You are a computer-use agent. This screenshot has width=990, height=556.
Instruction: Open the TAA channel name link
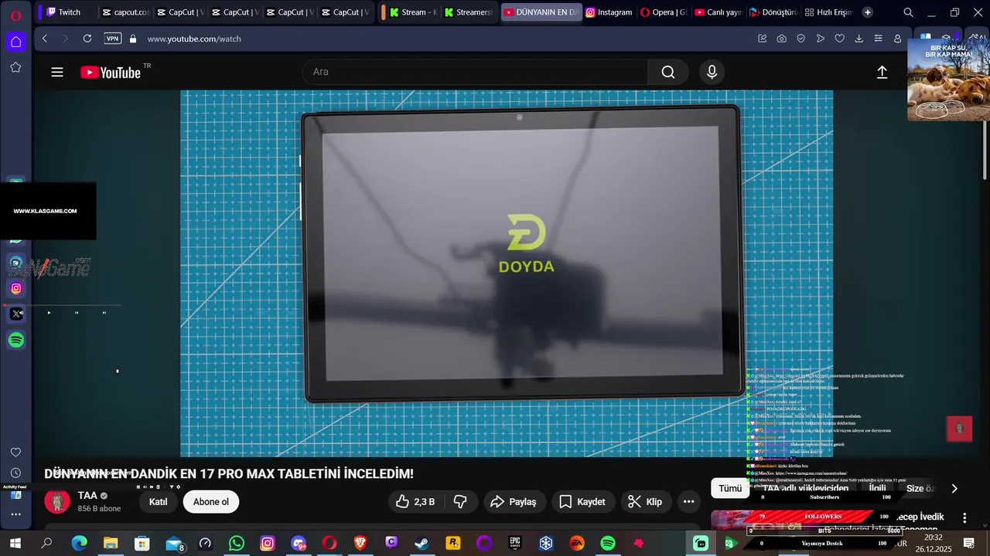click(x=87, y=496)
